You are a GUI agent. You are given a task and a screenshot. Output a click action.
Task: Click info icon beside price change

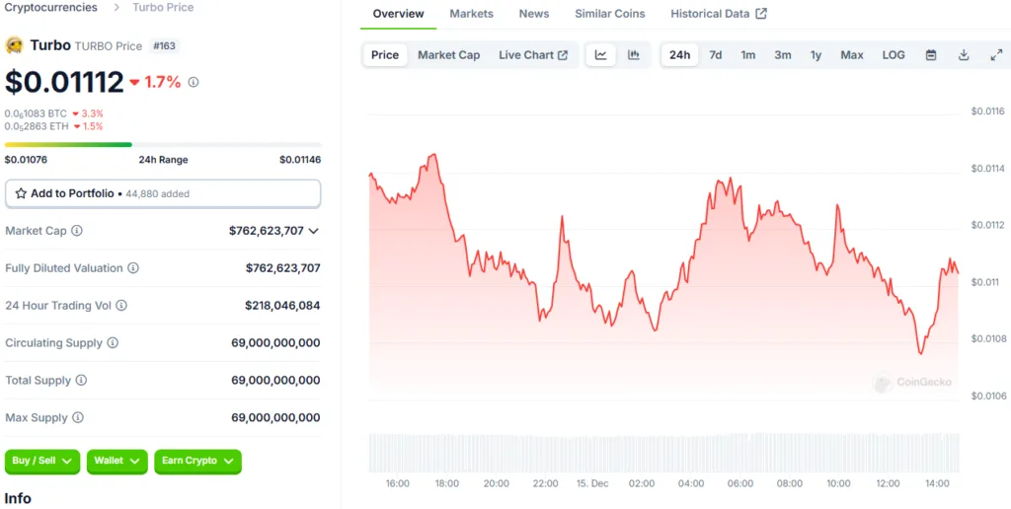click(x=193, y=83)
